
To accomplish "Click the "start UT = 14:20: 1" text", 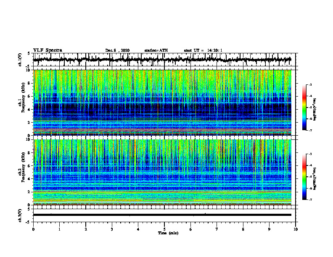I will pos(203,50).
